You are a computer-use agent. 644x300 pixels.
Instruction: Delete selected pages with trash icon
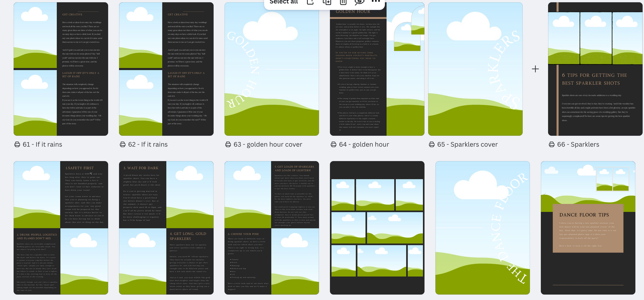click(343, 2)
